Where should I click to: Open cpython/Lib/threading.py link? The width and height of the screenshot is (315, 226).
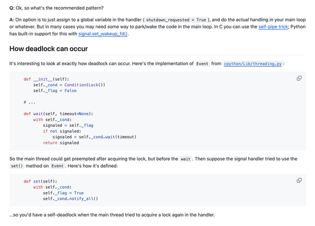[x=253, y=63]
